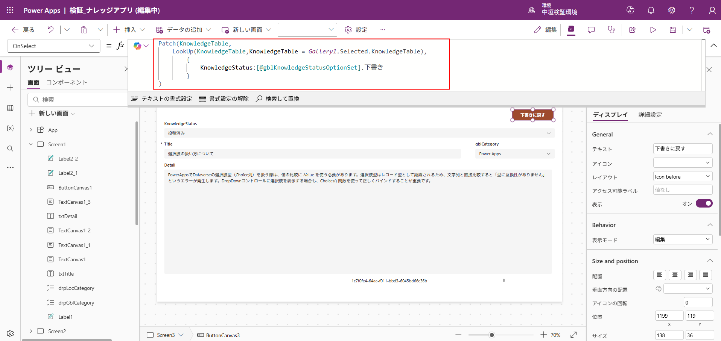
Task: Open the Data table icon in left rail
Action: click(x=10, y=108)
